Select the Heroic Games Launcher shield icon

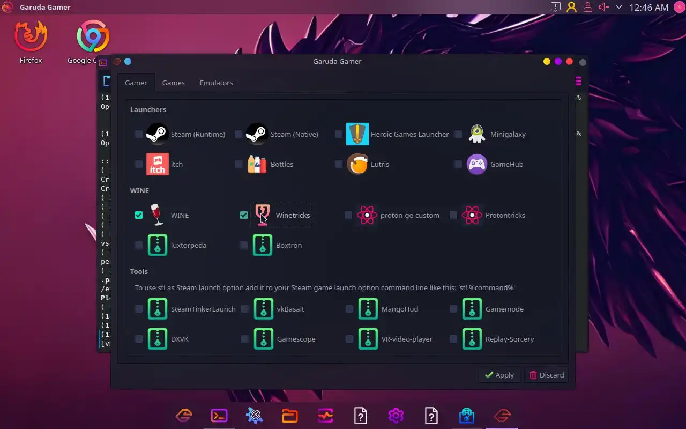click(x=357, y=134)
